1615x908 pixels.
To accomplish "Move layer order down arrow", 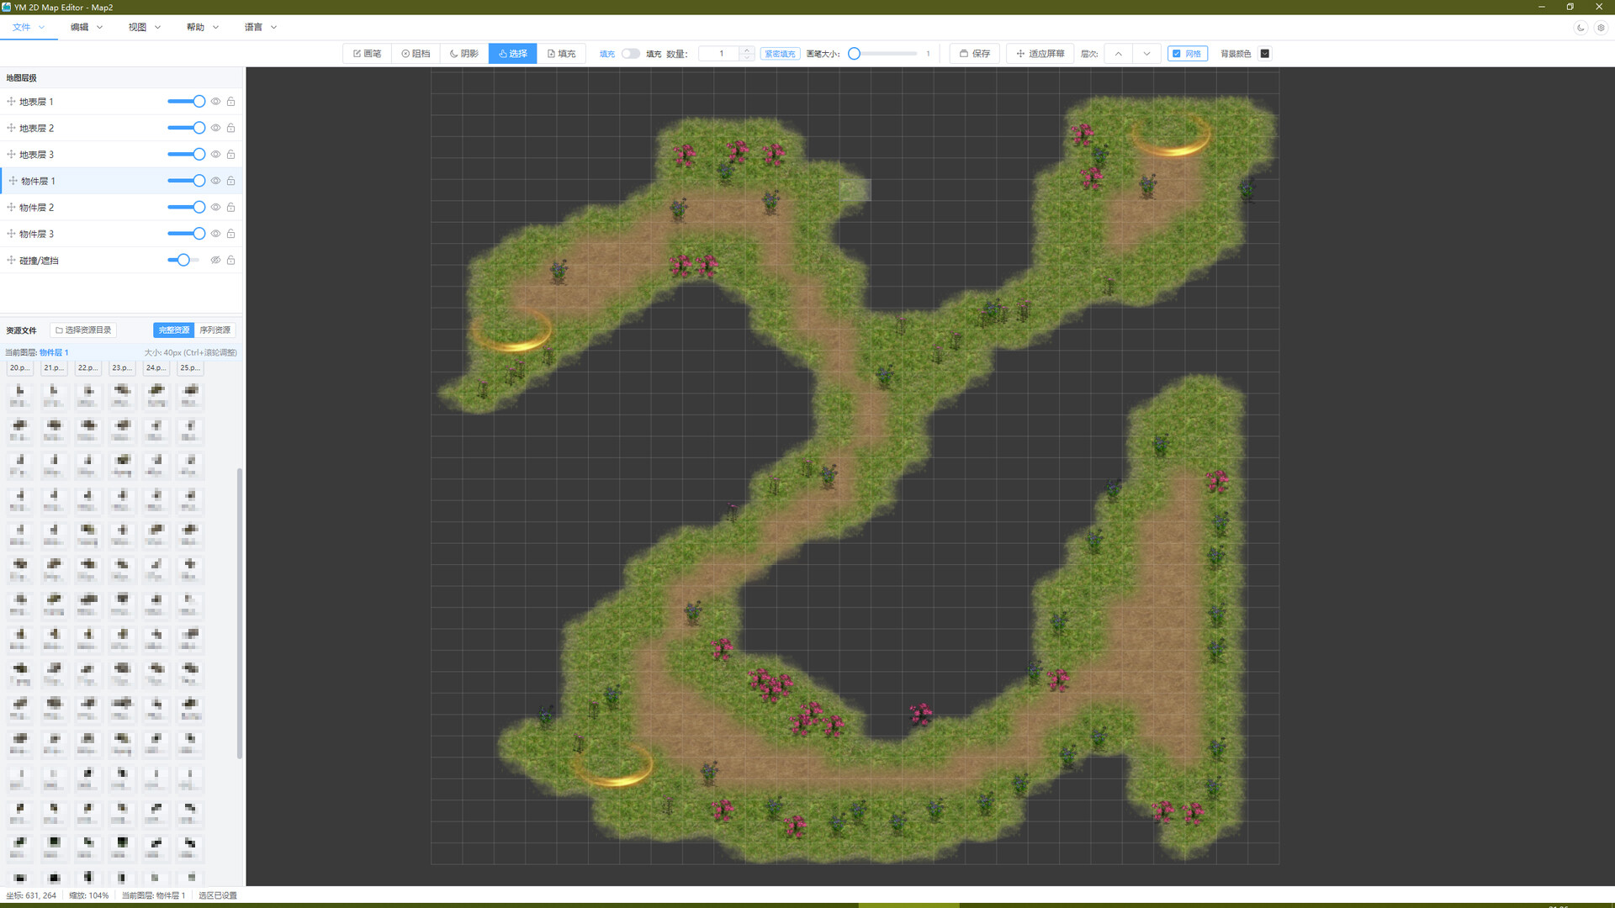I will [x=1146, y=54].
